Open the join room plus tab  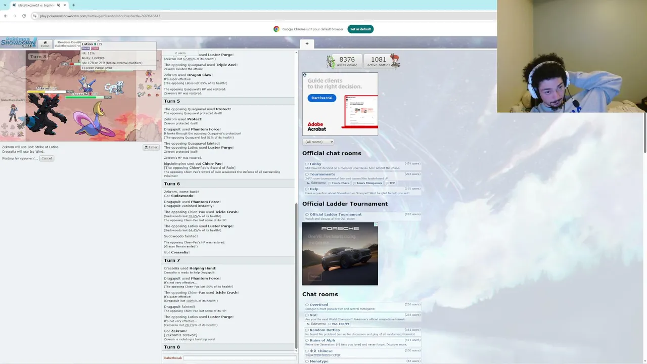(307, 43)
